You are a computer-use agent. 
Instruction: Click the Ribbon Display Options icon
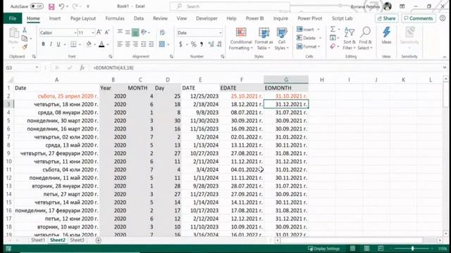tap(402, 6)
